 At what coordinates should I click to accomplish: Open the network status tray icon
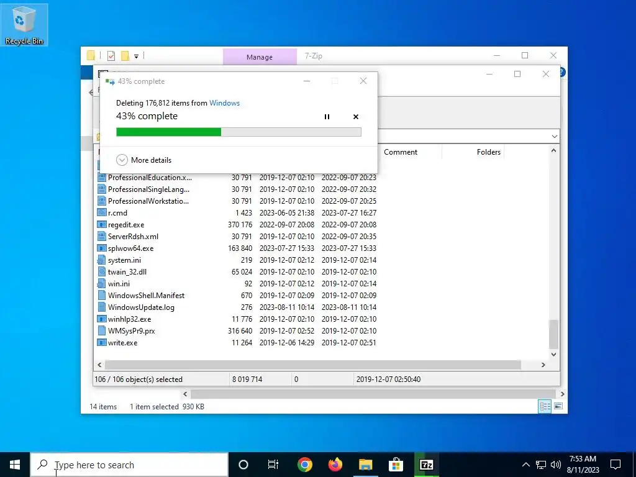(541, 465)
